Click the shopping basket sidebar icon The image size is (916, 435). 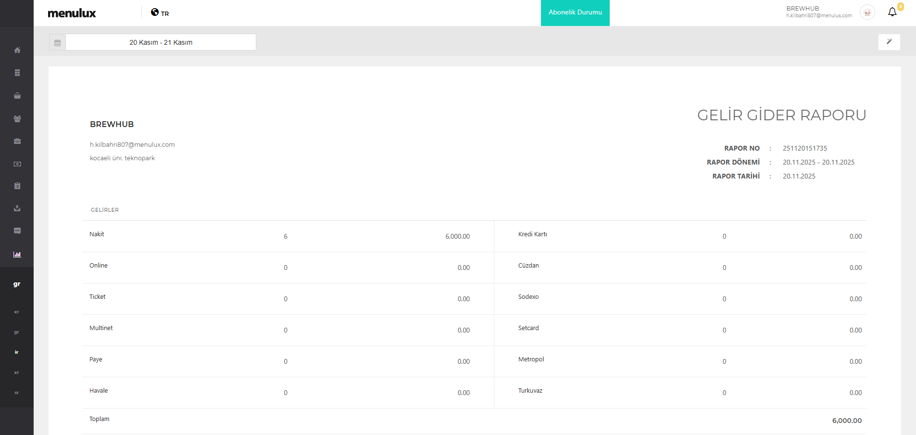pyautogui.click(x=17, y=96)
